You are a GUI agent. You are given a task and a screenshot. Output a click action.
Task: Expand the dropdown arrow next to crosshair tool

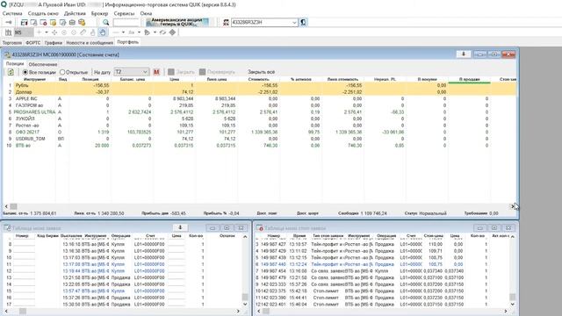click(x=47, y=32)
